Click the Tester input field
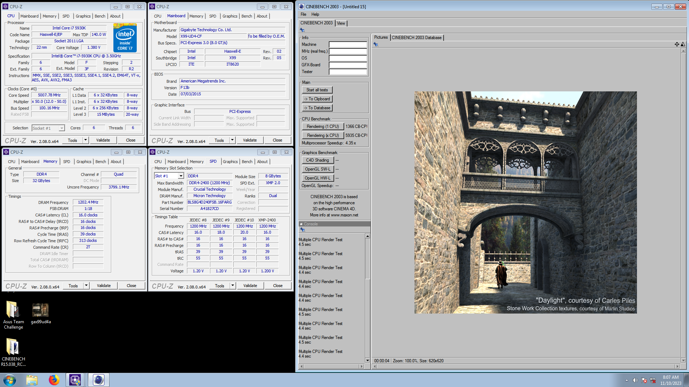Image resolution: width=689 pixels, height=387 pixels. tap(348, 72)
